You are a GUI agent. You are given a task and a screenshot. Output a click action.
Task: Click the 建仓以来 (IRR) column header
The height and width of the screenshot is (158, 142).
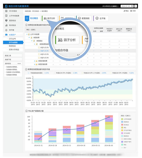[119, 30]
